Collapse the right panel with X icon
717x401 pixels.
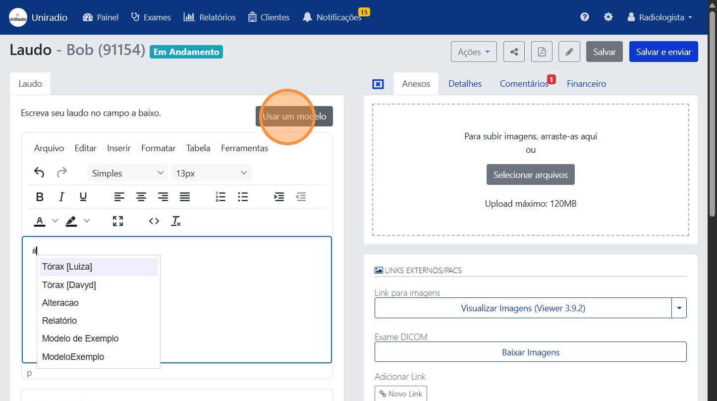pos(378,84)
